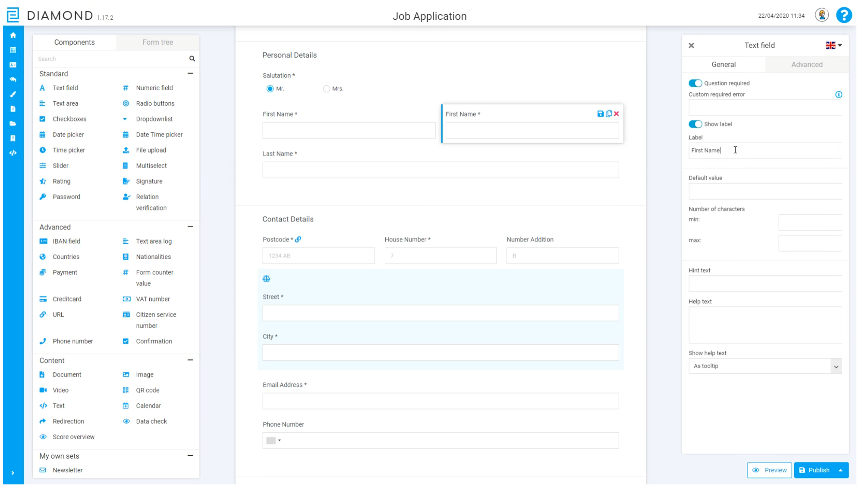The height and width of the screenshot is (487, 859).
Task: Open the Show help text dropdown
Action: click(x=836, y=366)
